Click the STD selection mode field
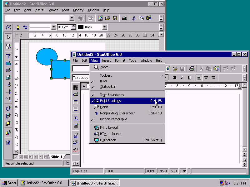Screen dimensions: 250x187 click(174, 171)
